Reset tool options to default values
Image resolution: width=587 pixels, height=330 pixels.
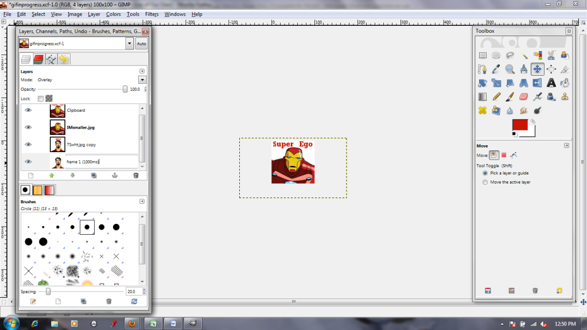559,290
